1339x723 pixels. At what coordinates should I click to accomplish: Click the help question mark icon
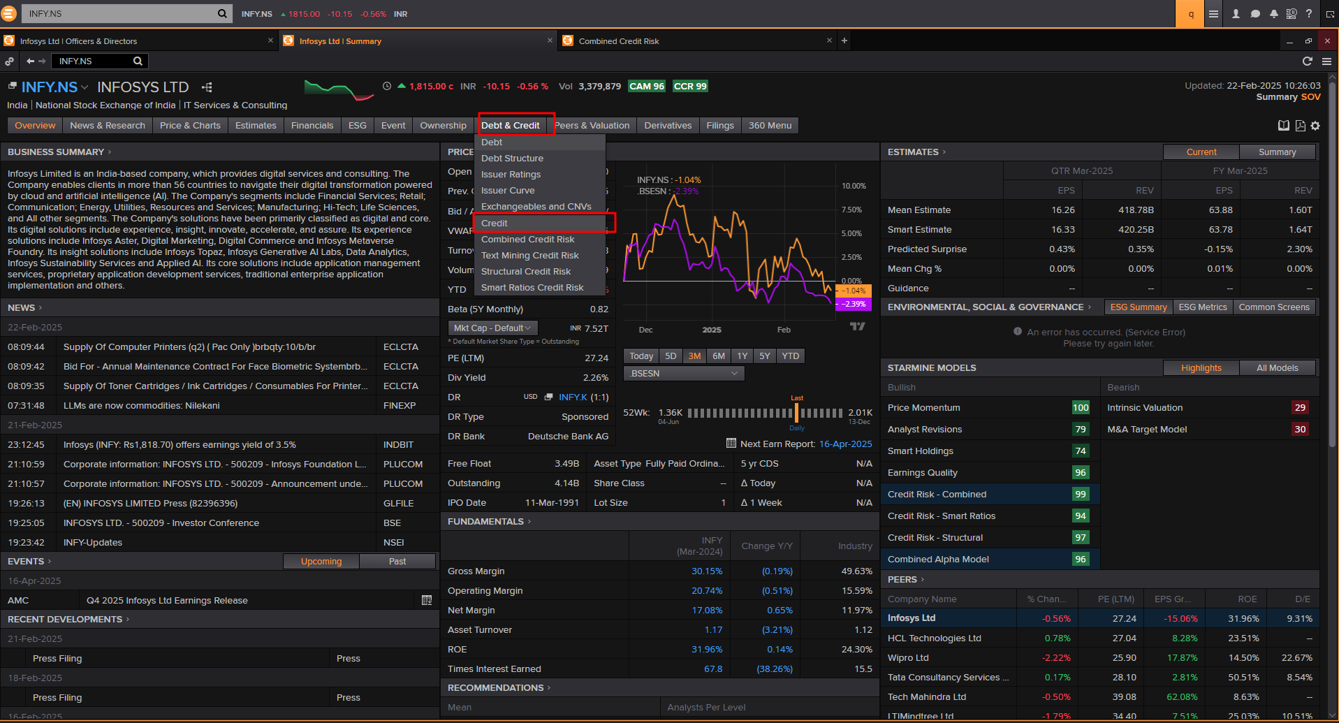point(1309,14)
